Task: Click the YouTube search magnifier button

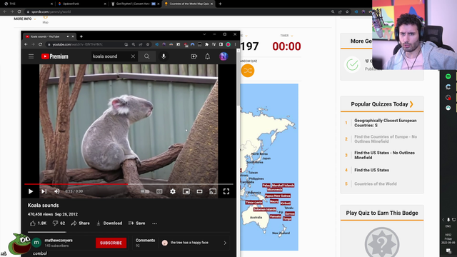Action: (147, 56)
